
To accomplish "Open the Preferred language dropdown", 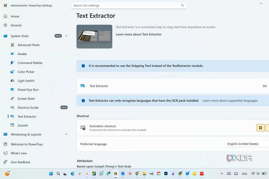I will pos(247,144).
